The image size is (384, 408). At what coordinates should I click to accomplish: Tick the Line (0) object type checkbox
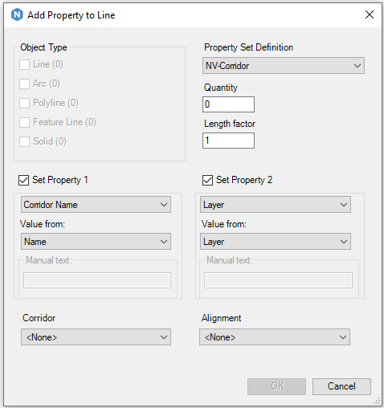point(24,64)
